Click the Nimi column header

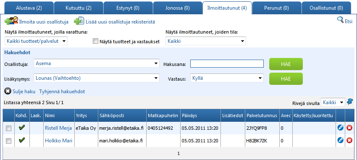[x=59, y=115]
